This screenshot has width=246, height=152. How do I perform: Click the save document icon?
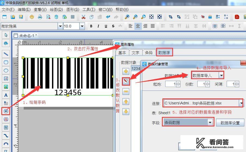coord(21,17)
